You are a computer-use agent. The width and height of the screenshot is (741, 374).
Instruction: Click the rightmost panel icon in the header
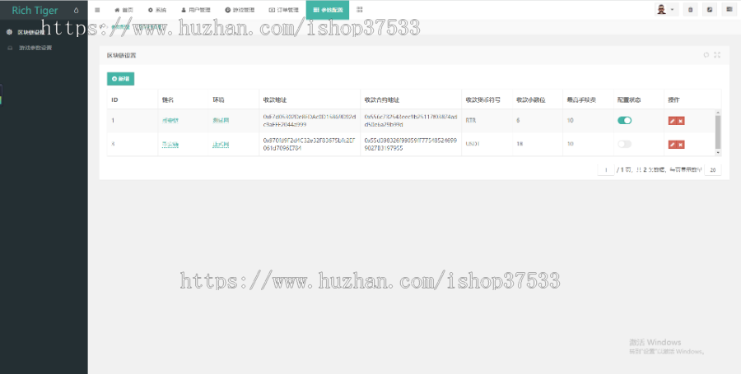(x=729, y=9)
